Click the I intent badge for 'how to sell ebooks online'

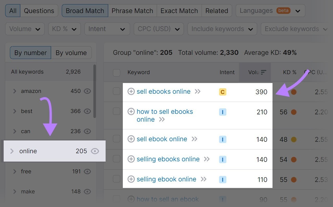coord(222,112)
